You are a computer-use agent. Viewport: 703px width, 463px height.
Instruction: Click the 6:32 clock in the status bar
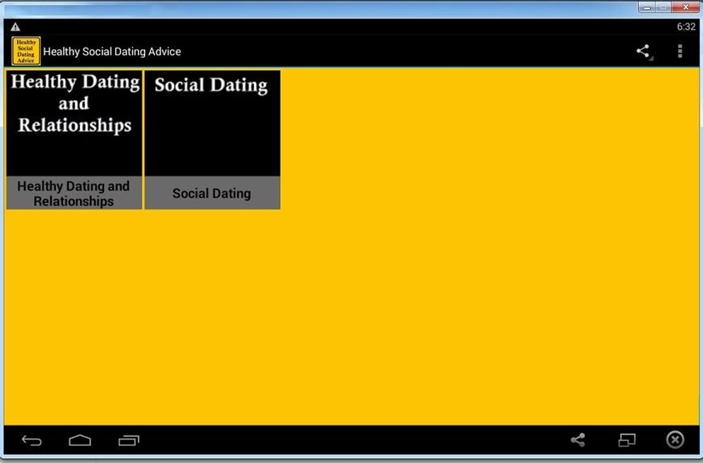tap(686, 27)
